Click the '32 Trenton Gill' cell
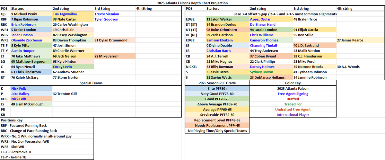Viewport: 385px width, 160px height. click(73, 93)
